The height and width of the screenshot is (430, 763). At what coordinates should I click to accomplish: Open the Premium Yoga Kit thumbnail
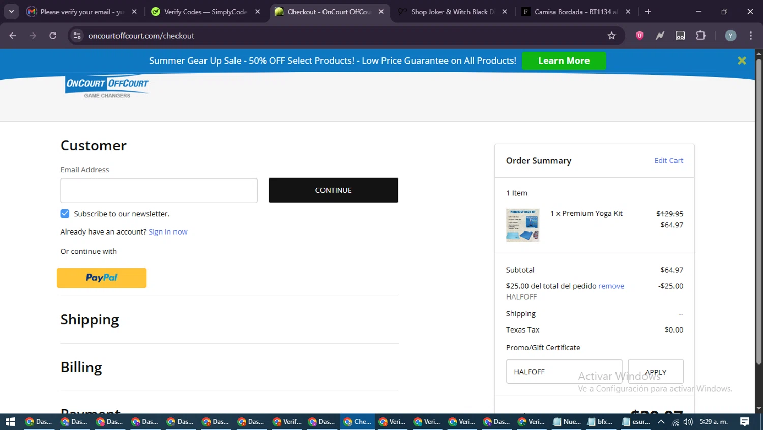point(522,225)
